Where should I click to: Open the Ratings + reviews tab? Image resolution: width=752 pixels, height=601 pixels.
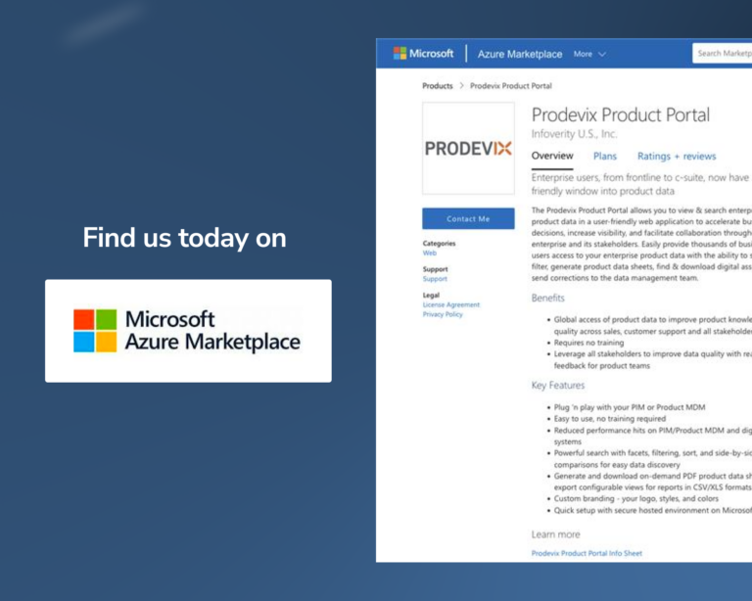(677, 157)
